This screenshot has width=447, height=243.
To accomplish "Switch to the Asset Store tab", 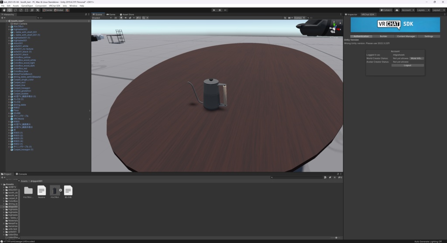I will [127, 14].
